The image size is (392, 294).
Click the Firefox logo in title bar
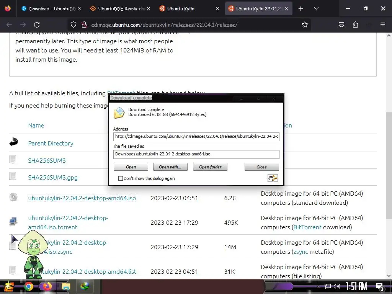click(8, 8)
